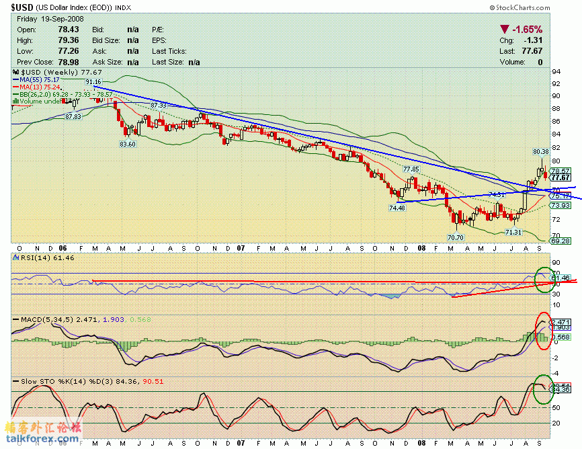Click the 84.36 stochastic axis value tag
The width and height of the screenshot is (582, 449).
click(561, 390)
